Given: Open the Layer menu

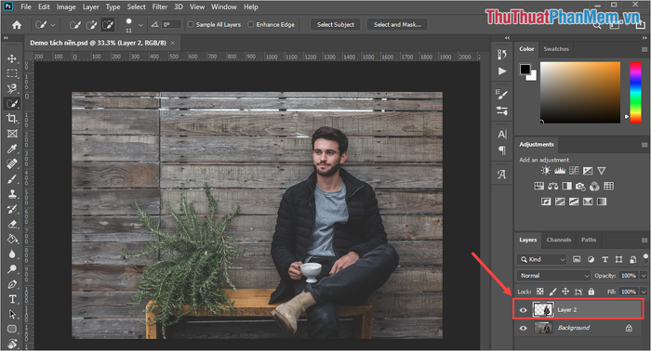Looking at the screenshot, I should click(x=90, y=6).
